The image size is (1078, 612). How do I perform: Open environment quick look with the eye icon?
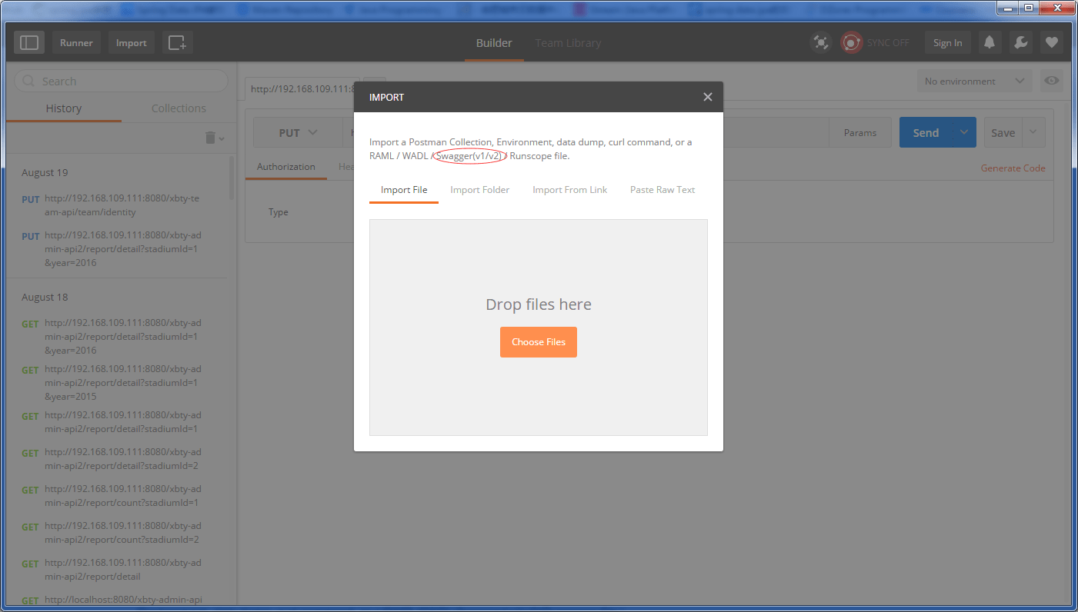(x=1051, y=81)
